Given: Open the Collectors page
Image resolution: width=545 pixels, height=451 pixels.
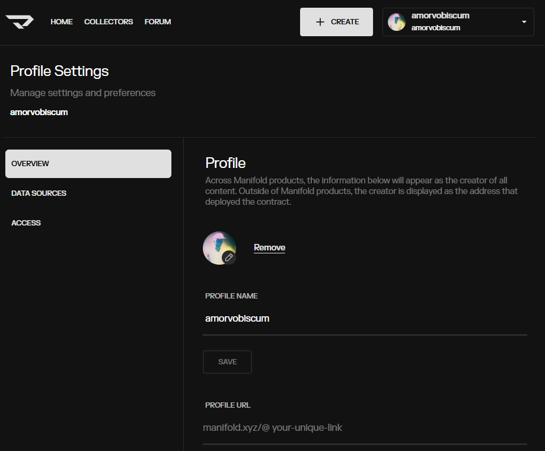Looking at the screenshot, I should coord(109,22).
